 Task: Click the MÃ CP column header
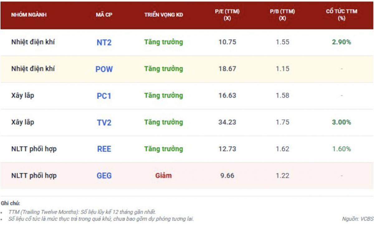104,15
